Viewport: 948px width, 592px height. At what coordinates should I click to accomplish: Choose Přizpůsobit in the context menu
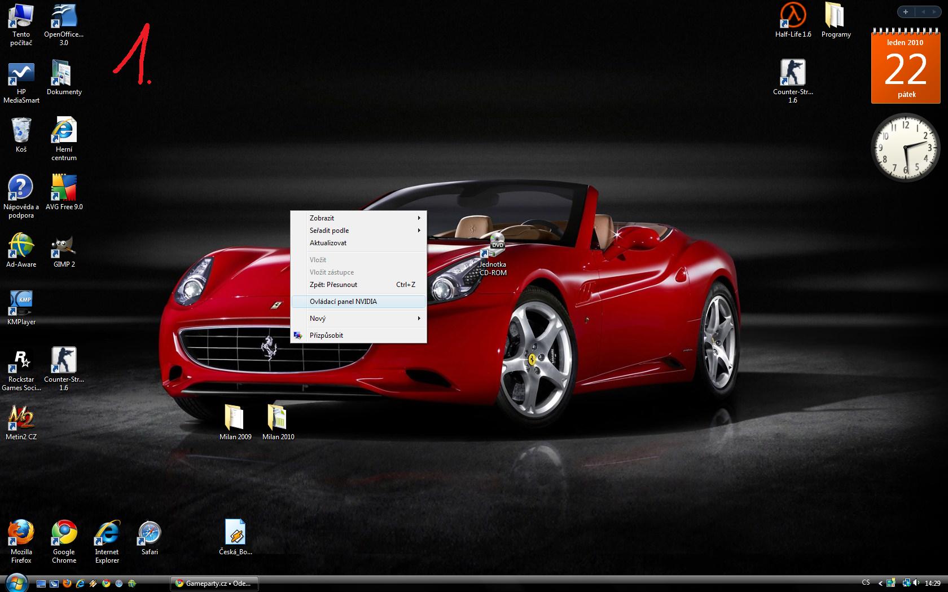(358, 335)
